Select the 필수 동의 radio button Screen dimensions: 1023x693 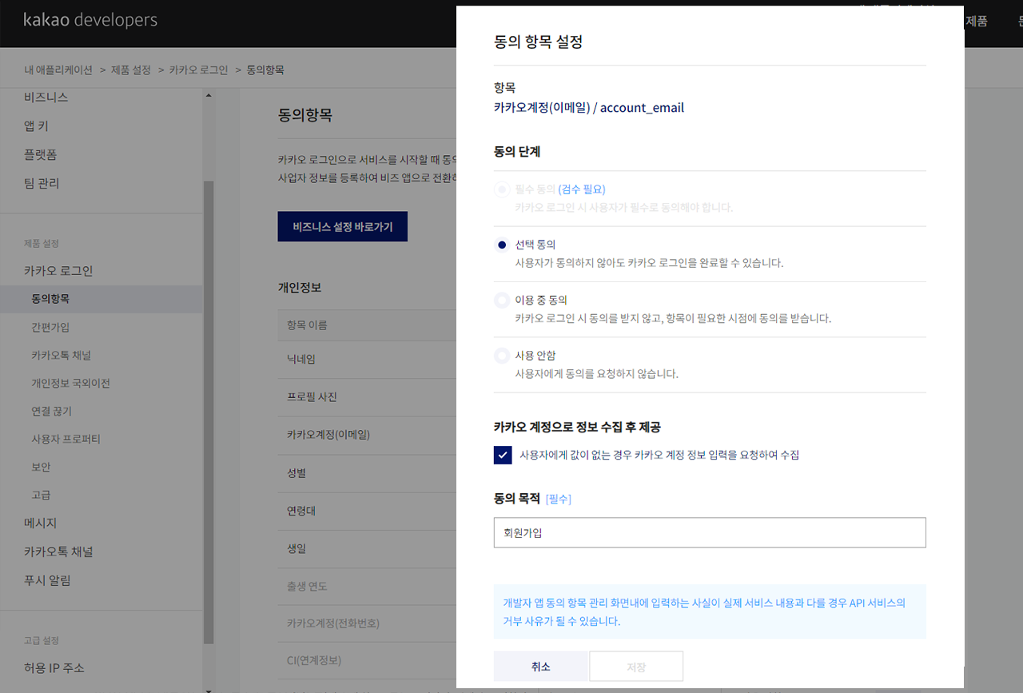click(502, 189)
